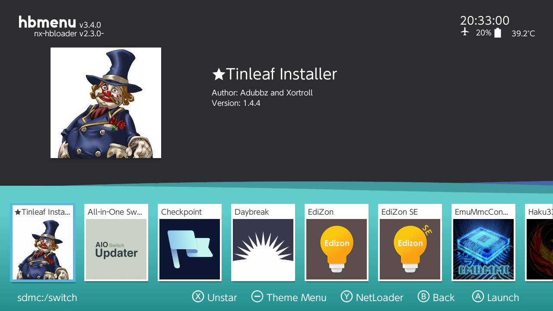Click the B button icon for Back
Image resolution: width=553 pixels, height=311 pixels.
[x=423, y=296]
